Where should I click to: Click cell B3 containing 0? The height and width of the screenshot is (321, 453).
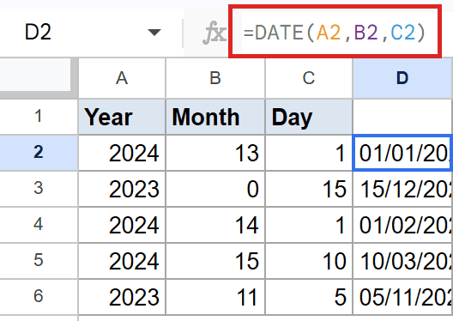tap(215, 189)
